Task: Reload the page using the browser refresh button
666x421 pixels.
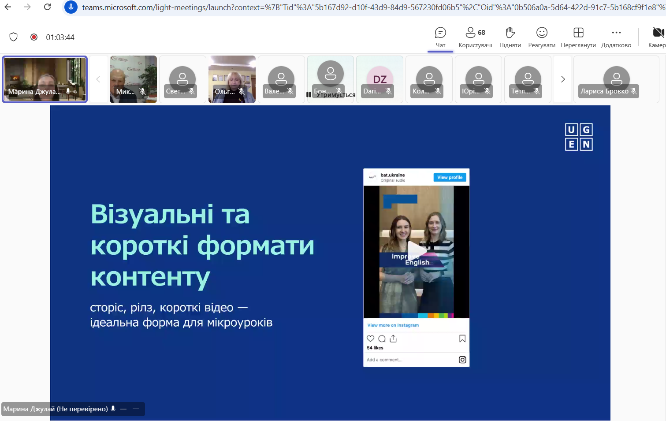Action: 48,7
